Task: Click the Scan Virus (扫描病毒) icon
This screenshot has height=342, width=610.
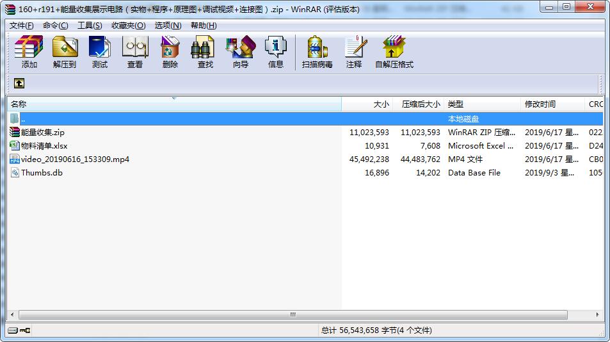Action: click(x=317, y=52)
